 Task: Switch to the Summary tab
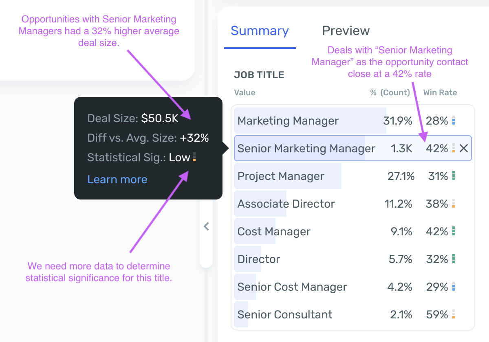pyautogui.click(x=260, y=31)
